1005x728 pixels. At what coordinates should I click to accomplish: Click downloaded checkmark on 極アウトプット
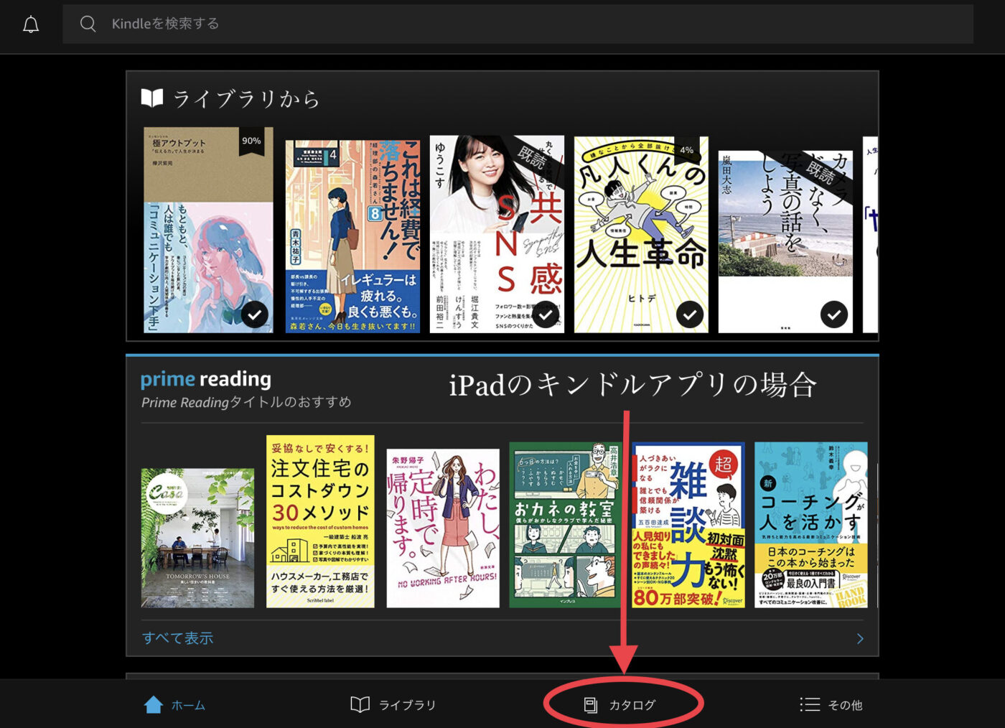pos(255,314)
